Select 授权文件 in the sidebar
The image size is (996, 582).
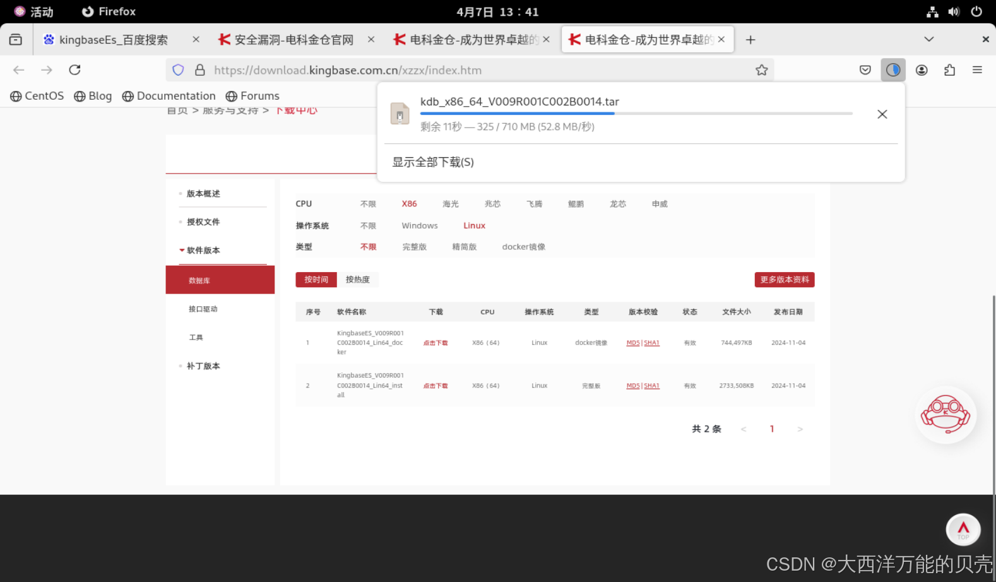point(203,222)
